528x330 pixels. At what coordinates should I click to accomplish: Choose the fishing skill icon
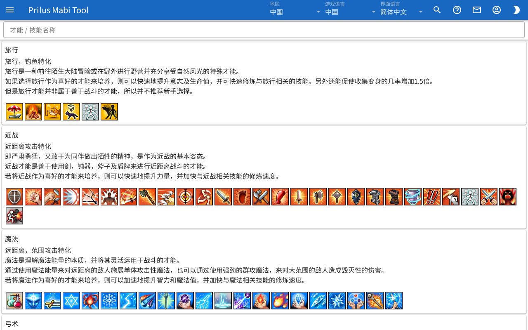pos(52,112)
